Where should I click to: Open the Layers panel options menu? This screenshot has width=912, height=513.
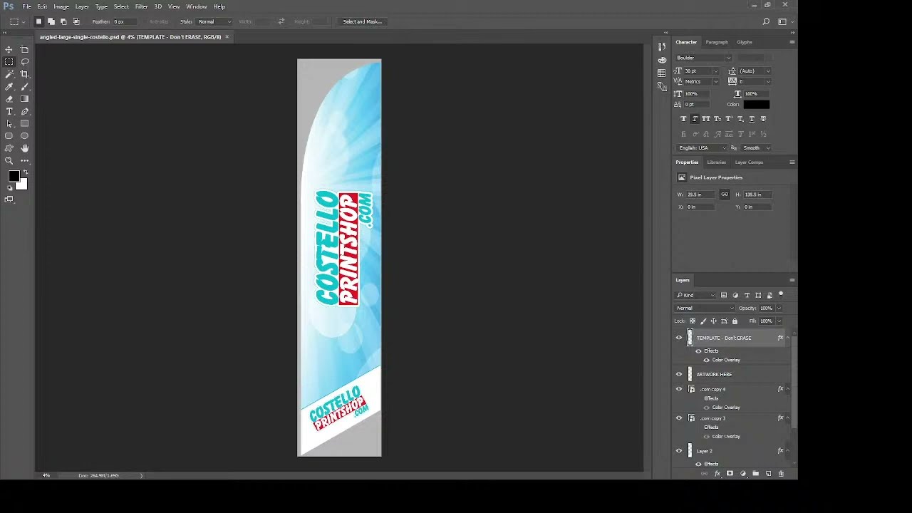coord(792,280)
